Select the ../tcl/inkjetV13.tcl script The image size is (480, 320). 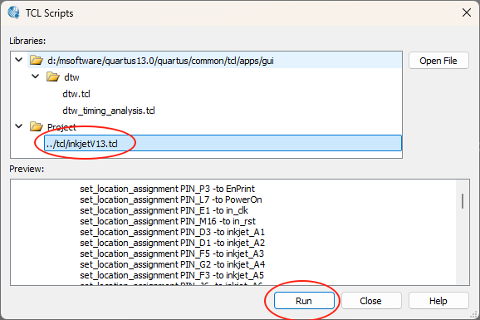[223, 143]
